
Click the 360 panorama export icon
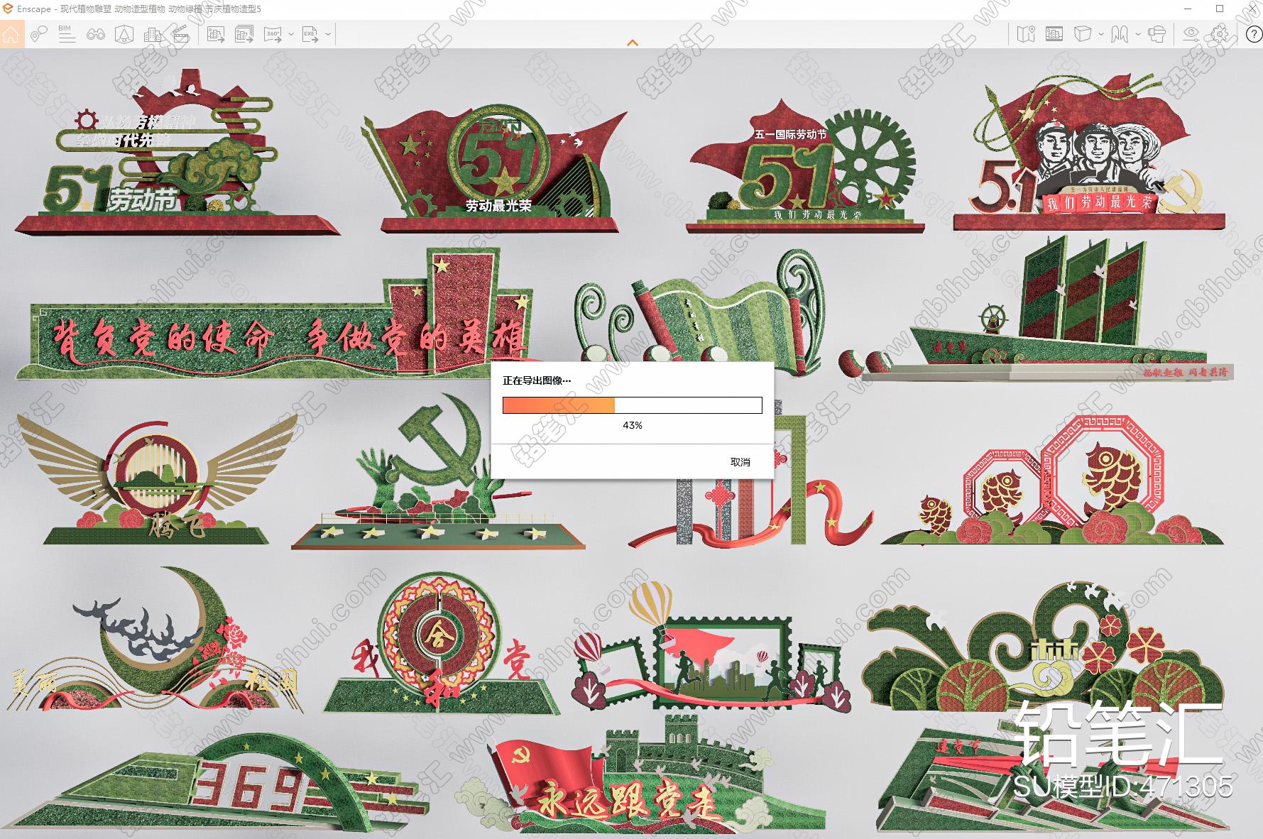pos(273,33)
